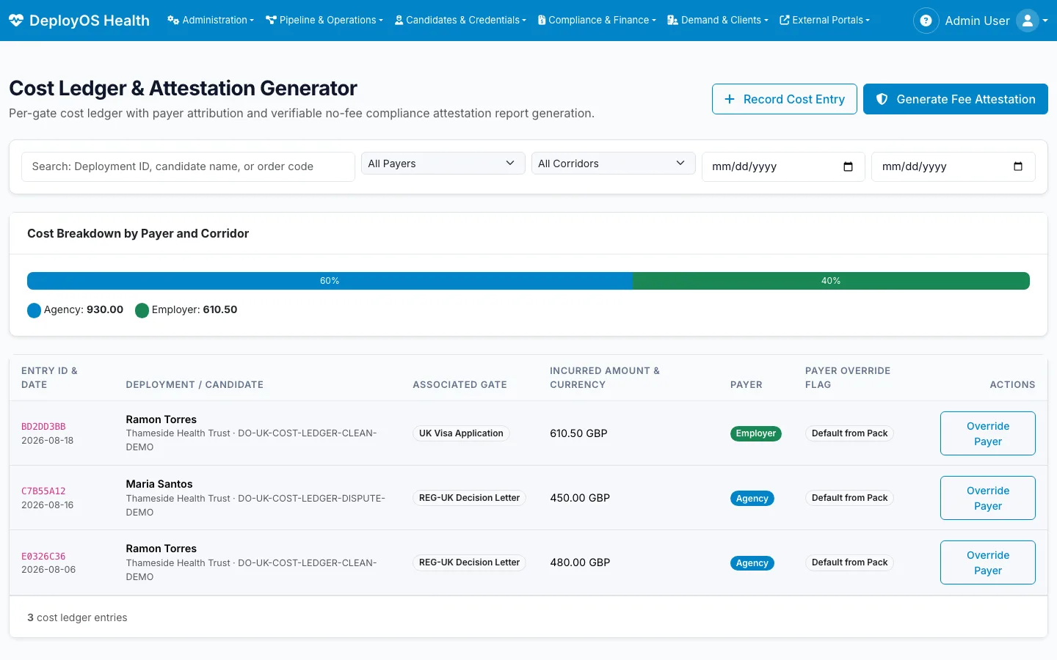Override payer for entry E0326C36

988,562
